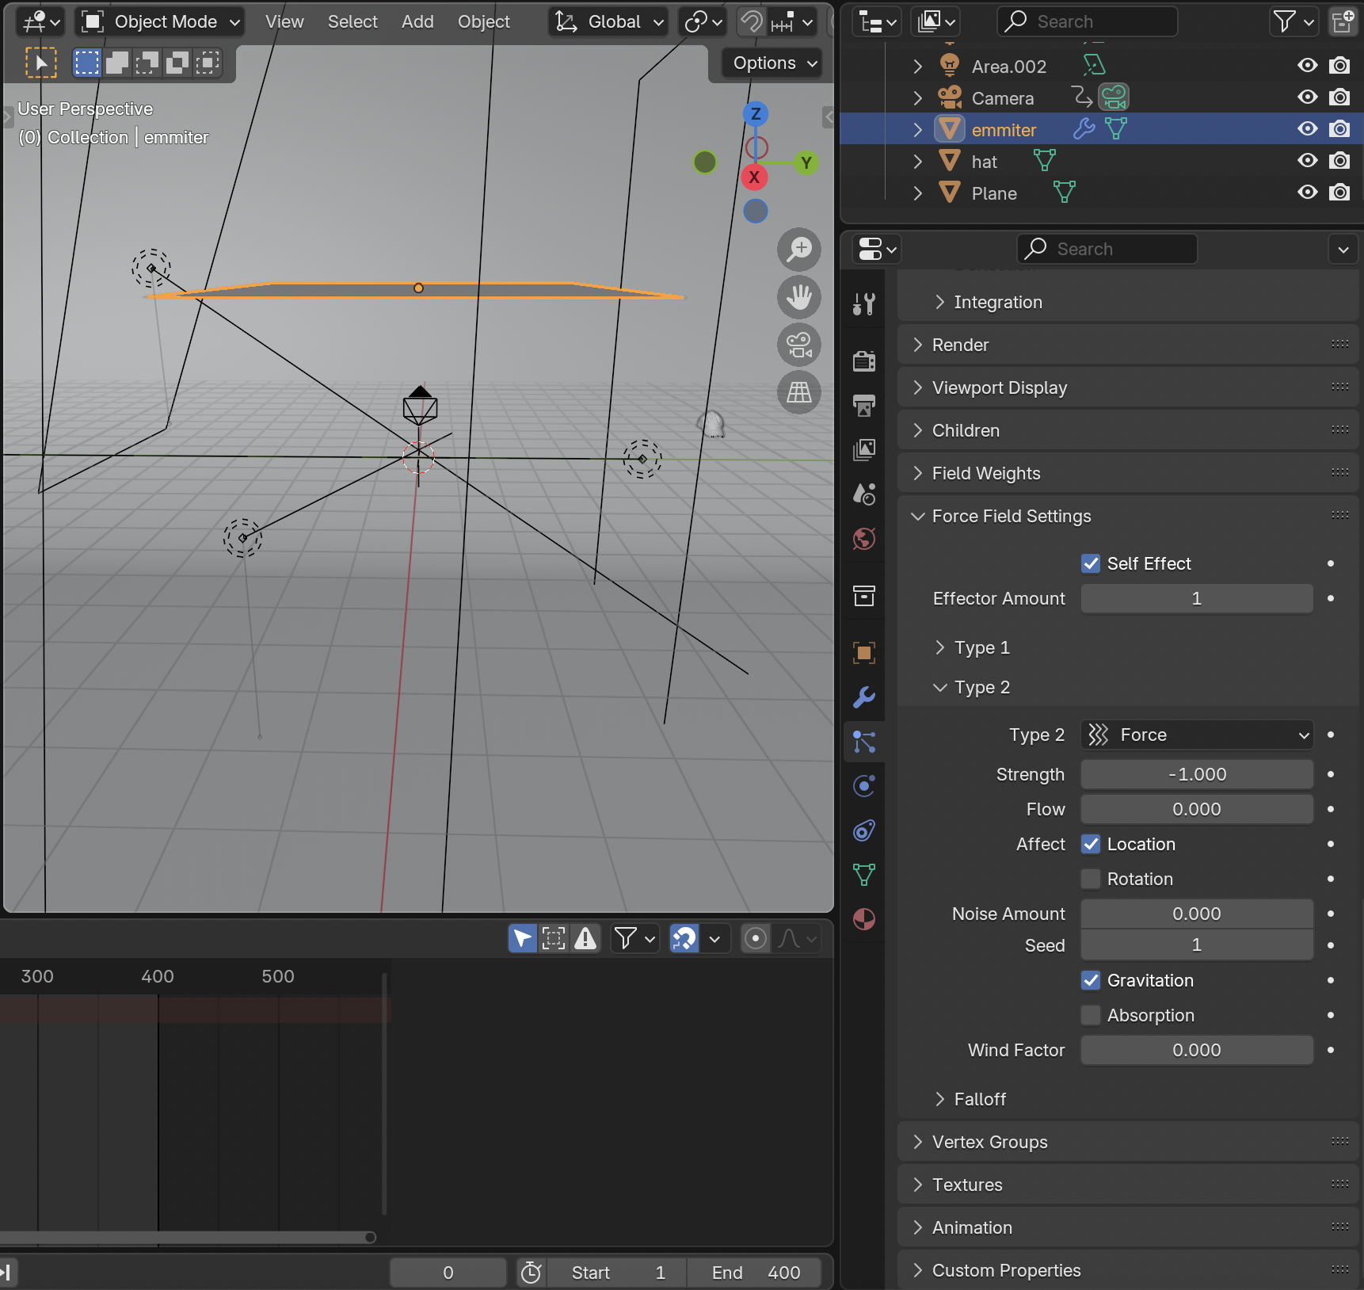Click the Strength value field

coord(1196,774)
